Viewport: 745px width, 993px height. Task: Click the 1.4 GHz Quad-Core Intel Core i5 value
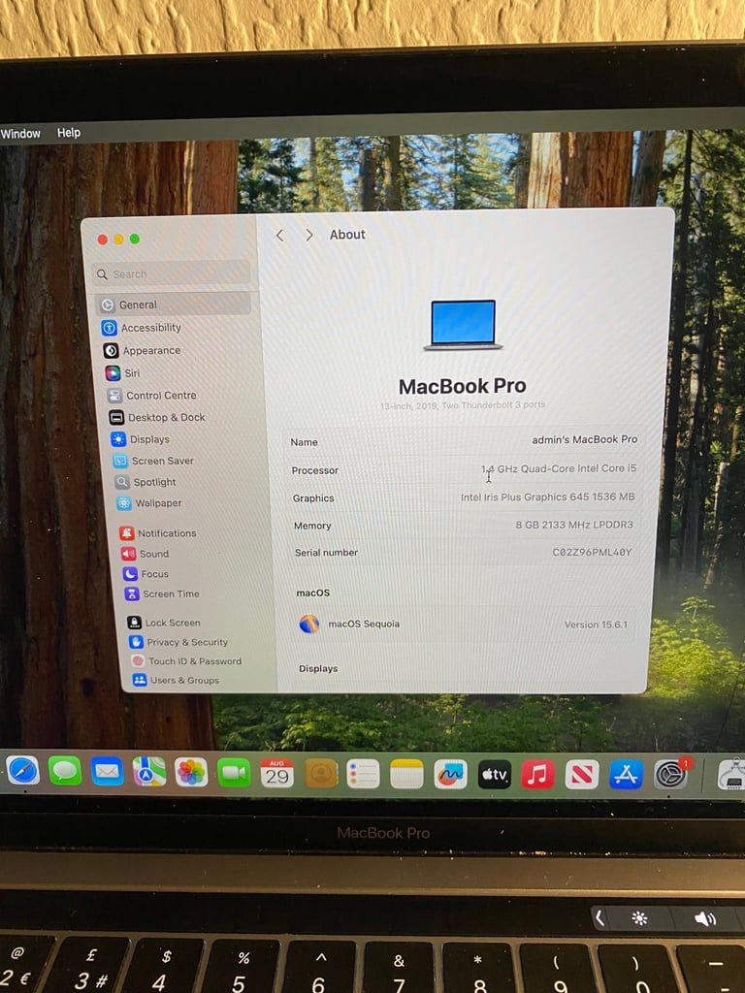[x=558, y=468]
